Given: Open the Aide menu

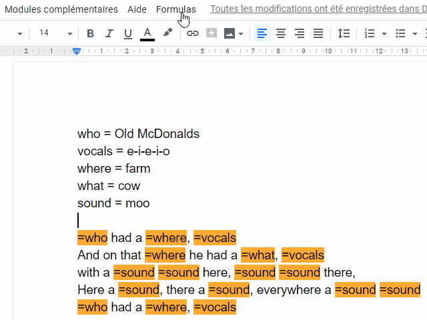Looking at the screenshot, I should click(137, 9).
